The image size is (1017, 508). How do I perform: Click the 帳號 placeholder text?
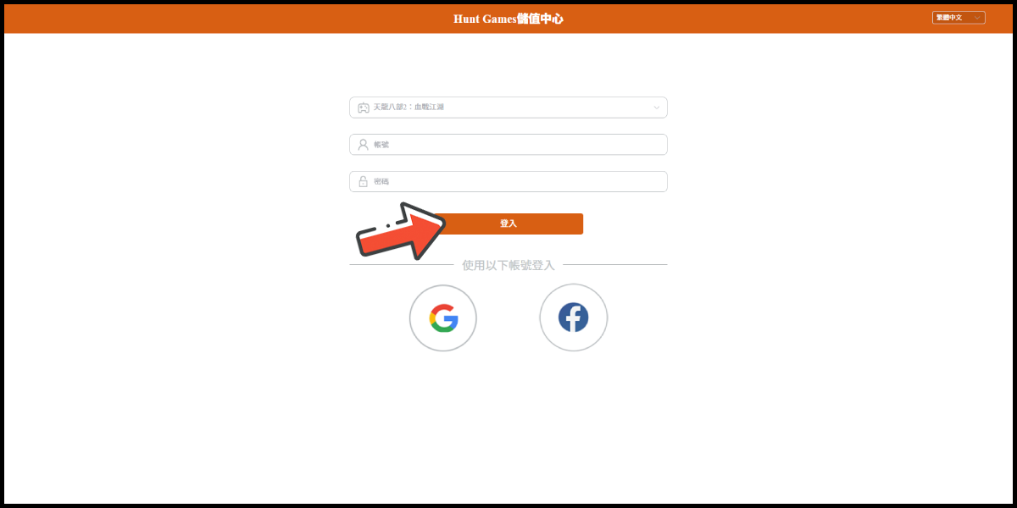pos(381,145)
